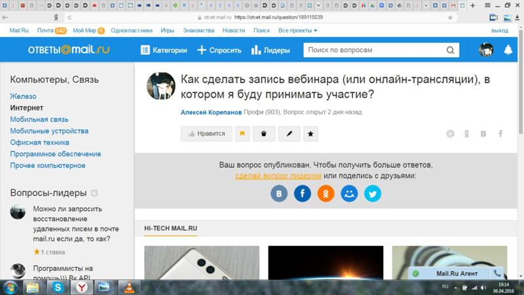524x295 pixels.
Task: Open the browser hamburger menu
Action: click(487, 5)
